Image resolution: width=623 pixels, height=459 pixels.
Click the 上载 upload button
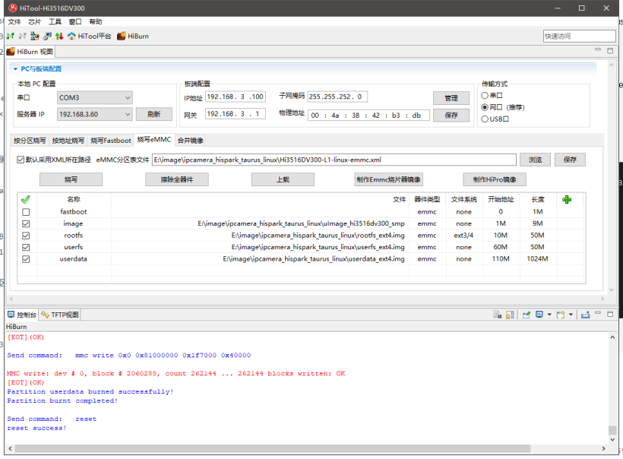[283, 179]
